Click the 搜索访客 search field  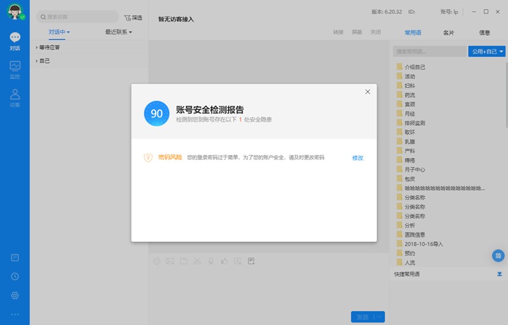pos(79,17)
